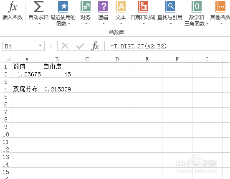Click the formula bar fx insert function icon
Screen dimensions: 230x179
[95, 46]
